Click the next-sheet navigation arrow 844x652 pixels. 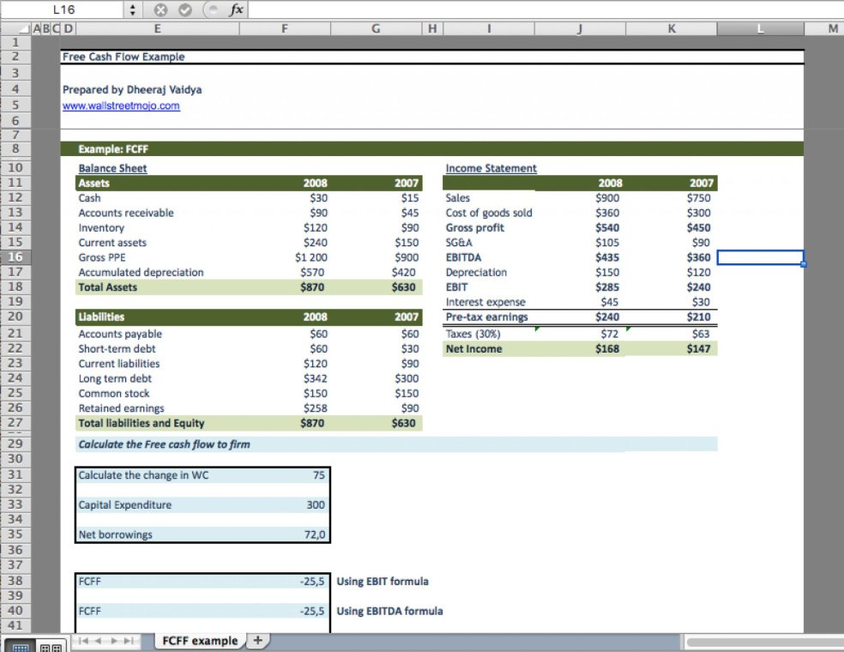tap(114, 641)
